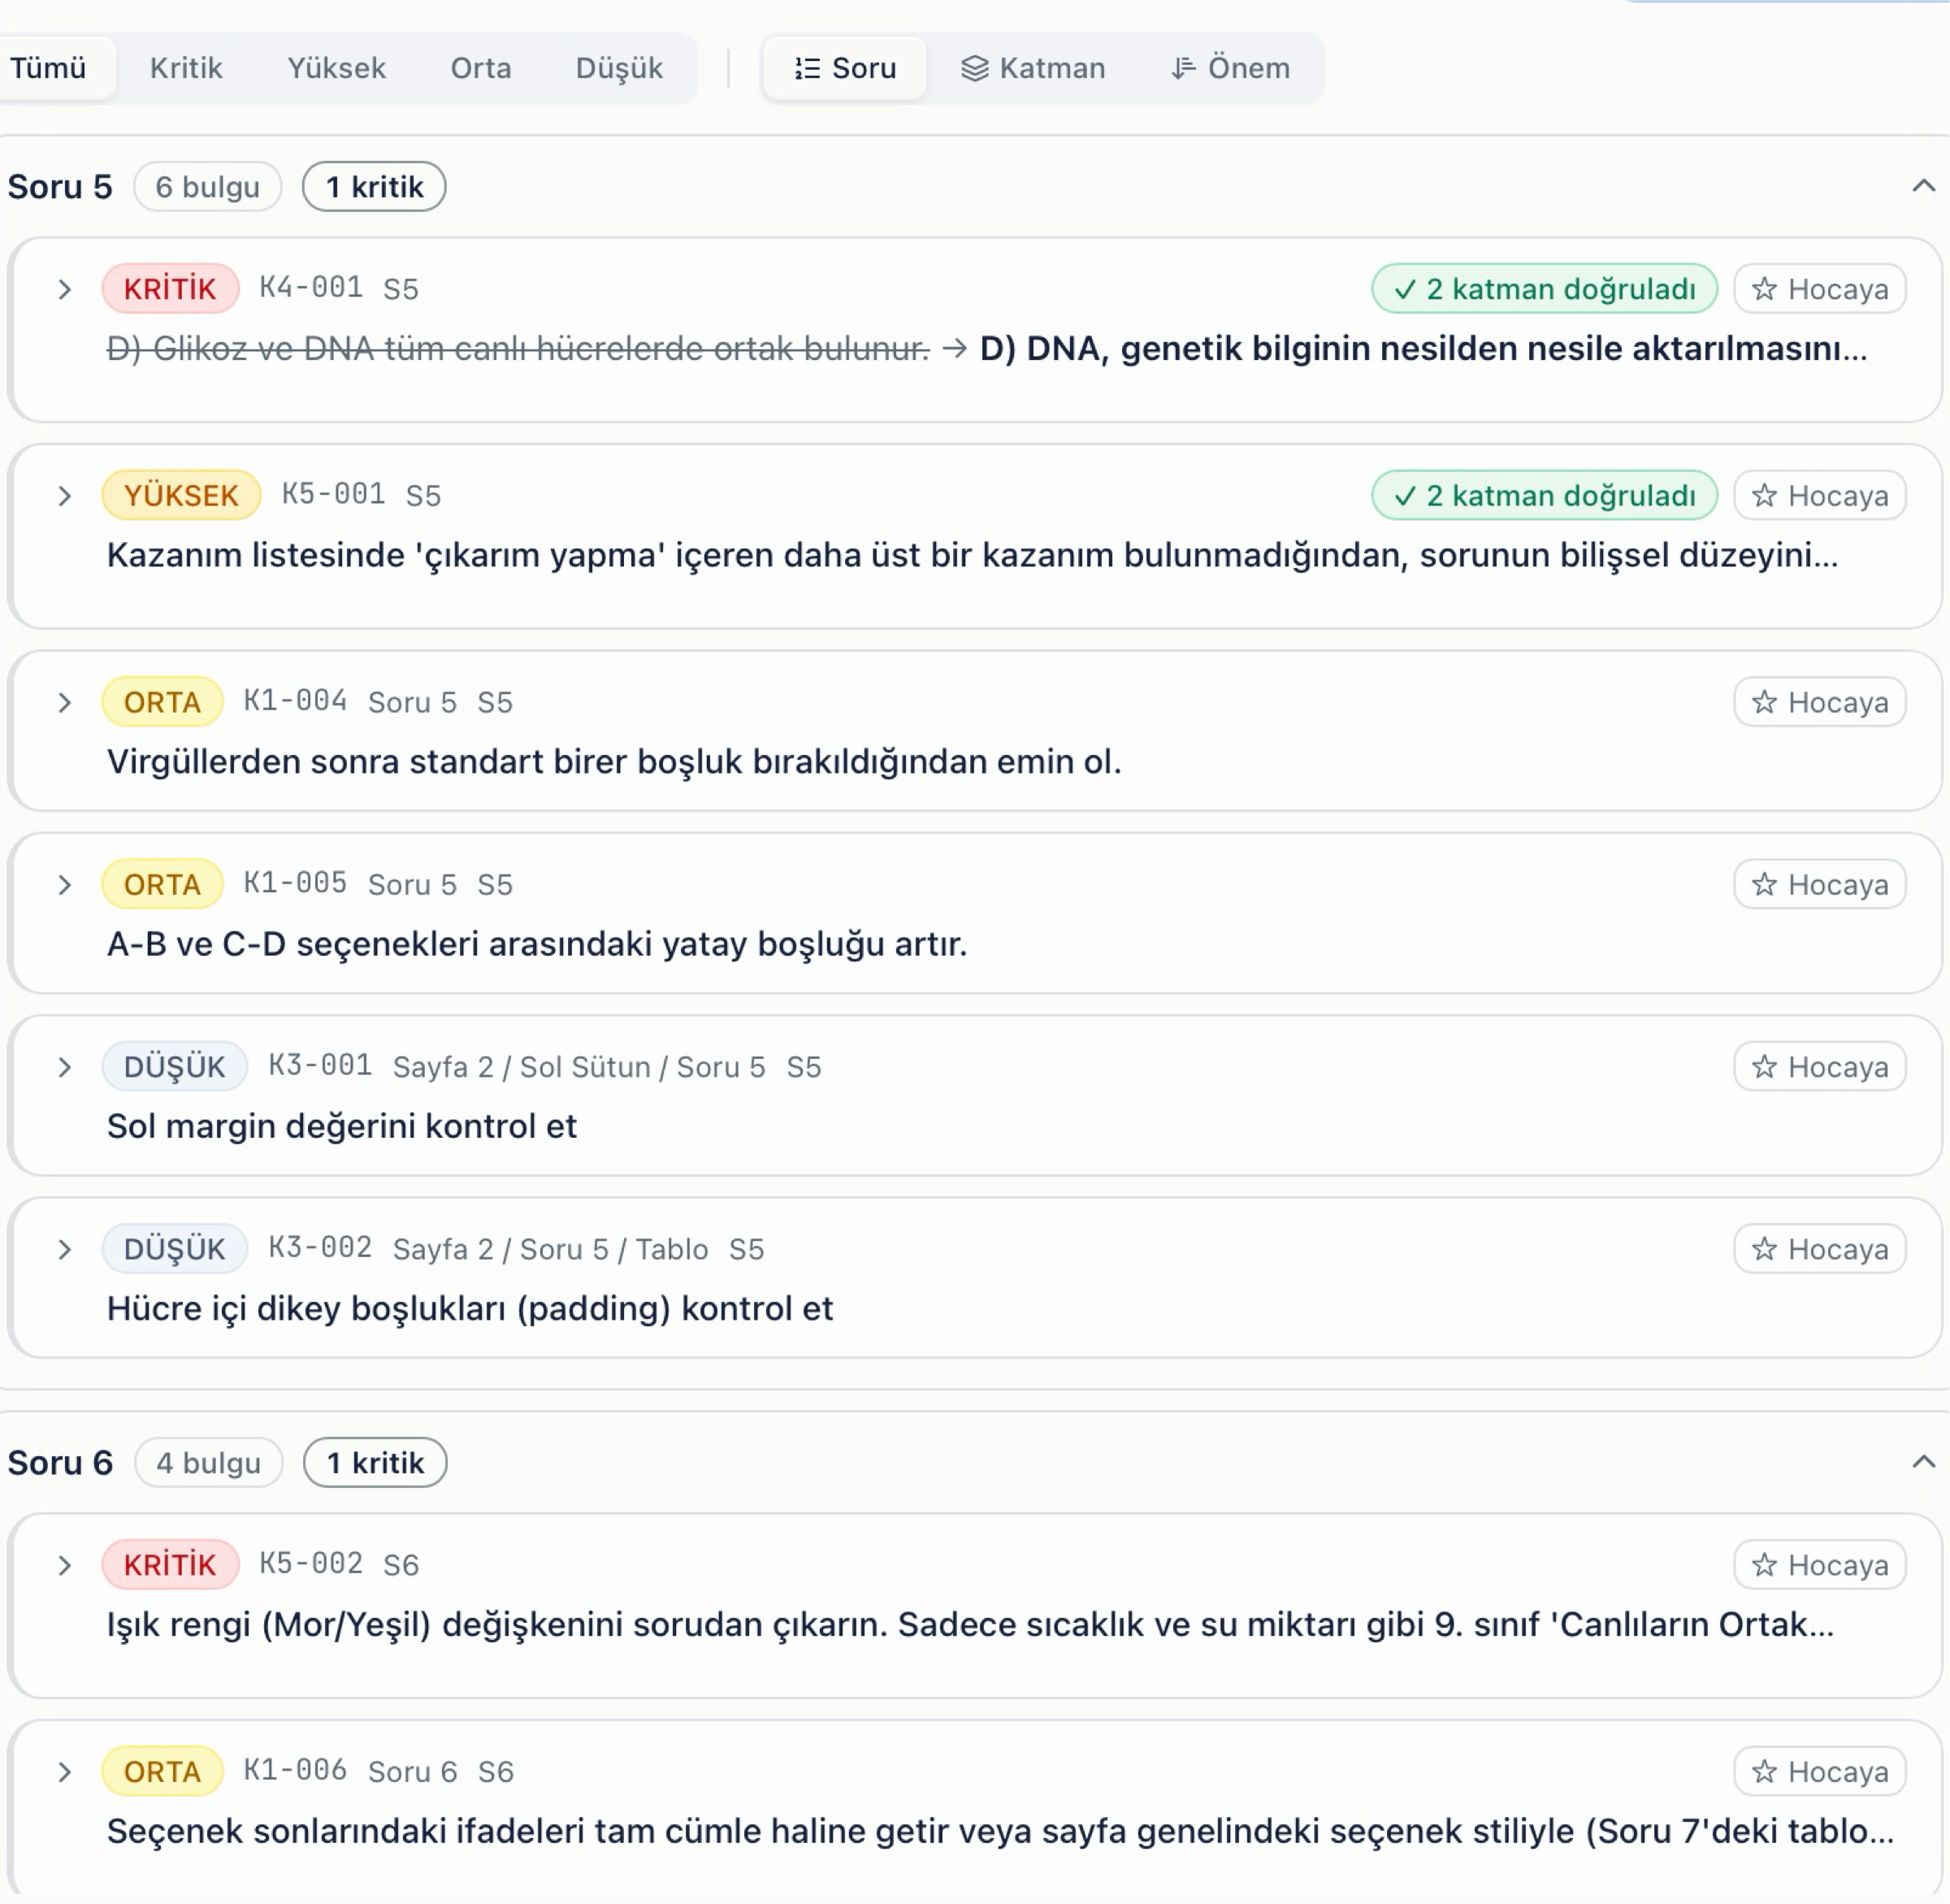Click Hocaya button for K3-001
The width and height of the screenshot is (1950, 1904).
pyautogui.click(x=1819, y=1066)
